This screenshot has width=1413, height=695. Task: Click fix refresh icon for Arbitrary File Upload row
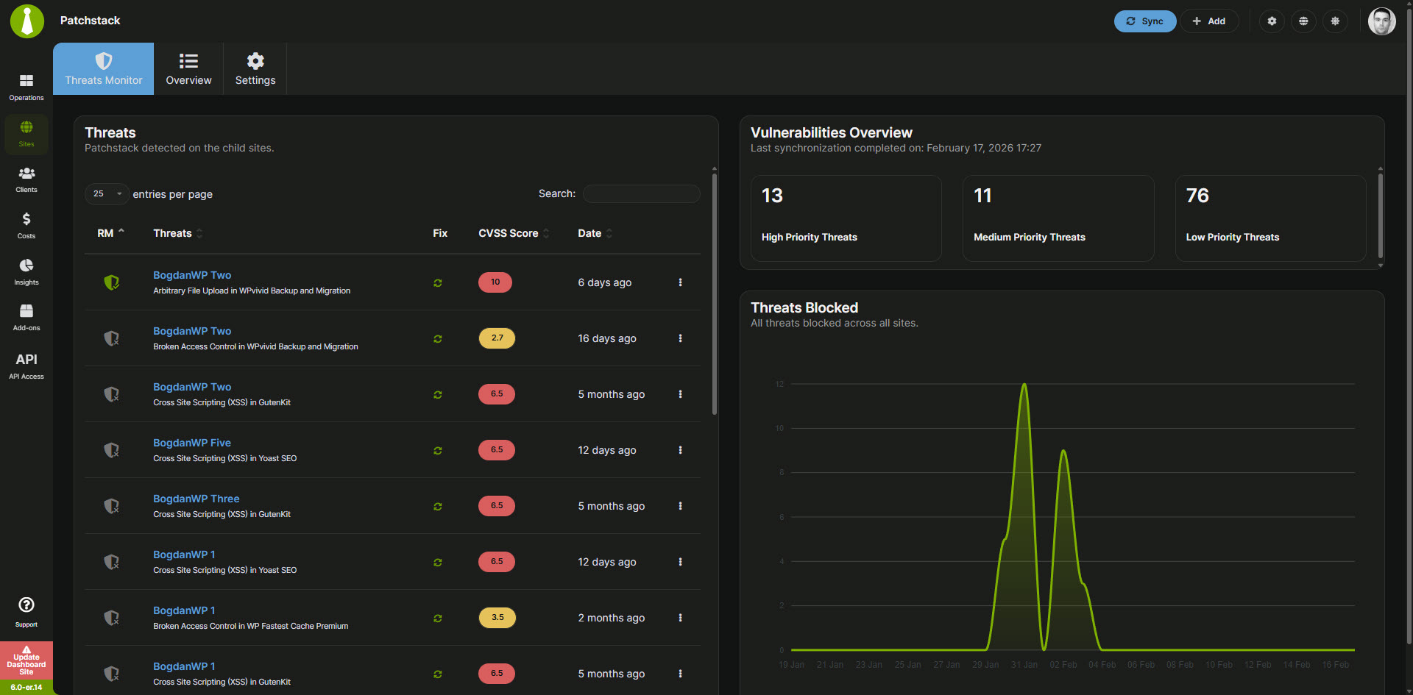coord(438,283)
